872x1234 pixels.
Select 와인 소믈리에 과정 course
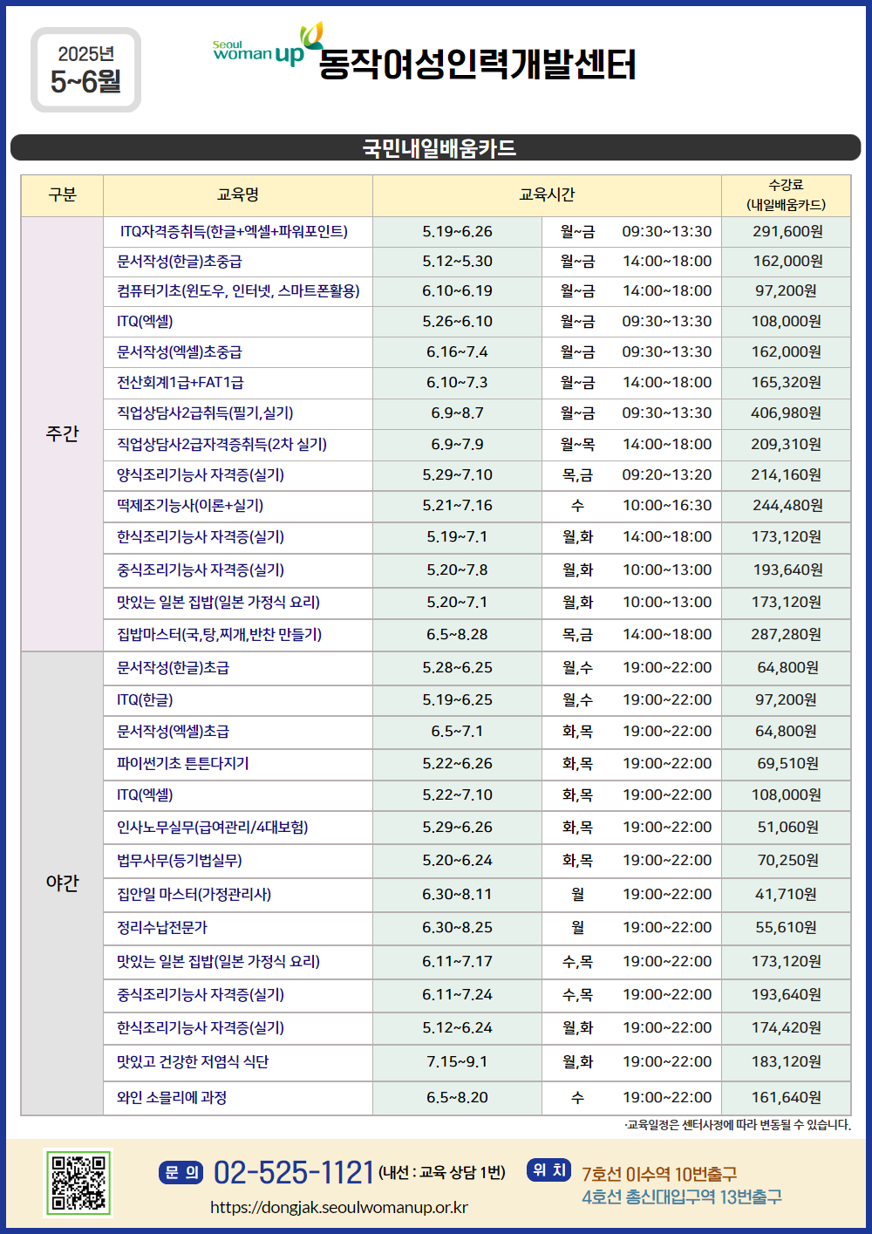[x=172, y=1098]
